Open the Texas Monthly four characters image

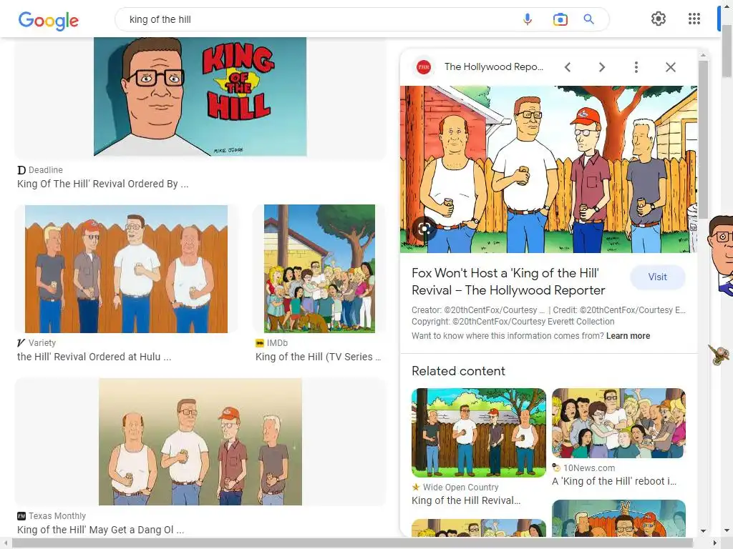[200, 442]
